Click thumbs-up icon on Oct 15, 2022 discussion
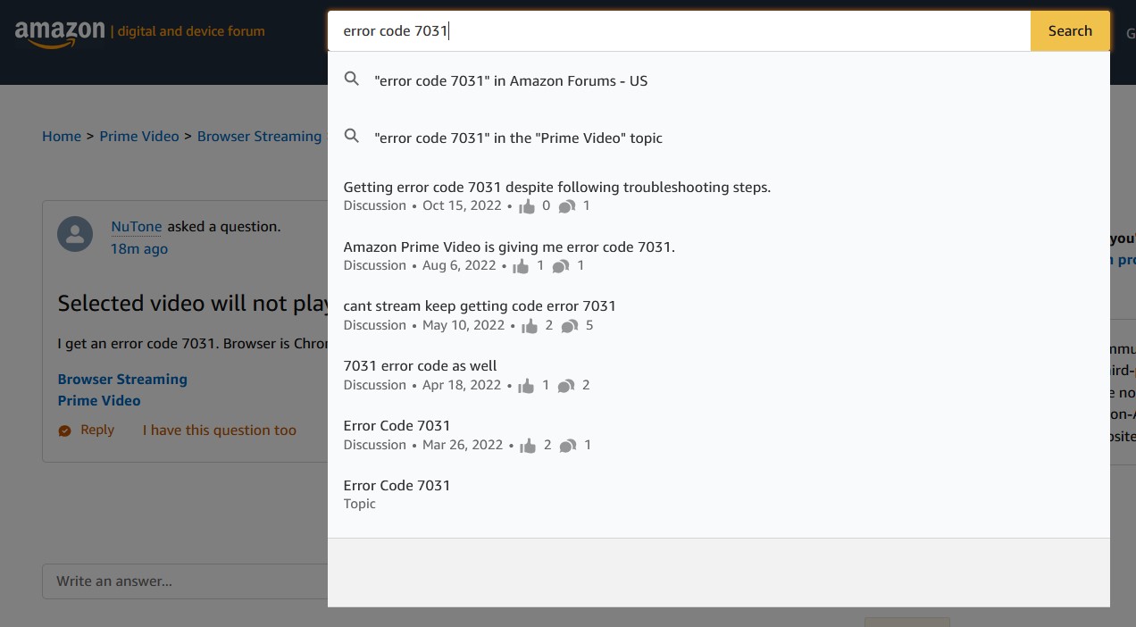1136x627 pixels. coord(527,206)
